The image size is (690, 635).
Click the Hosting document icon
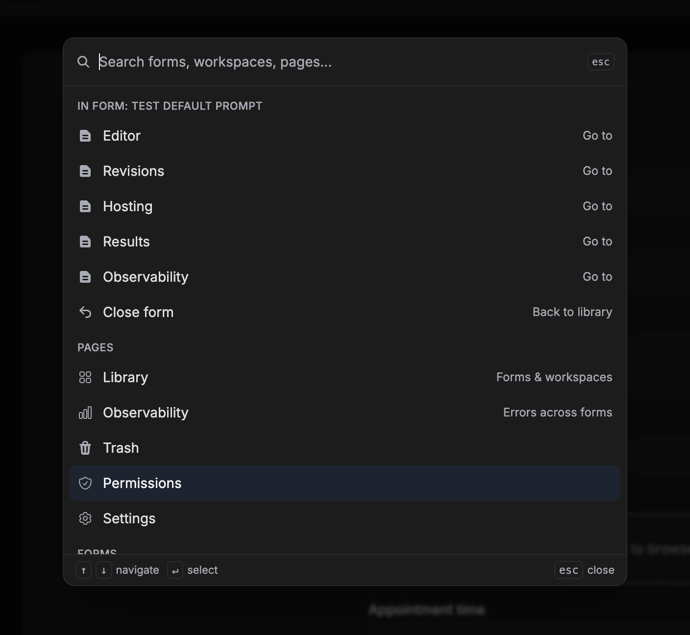[x=85, y=206]
